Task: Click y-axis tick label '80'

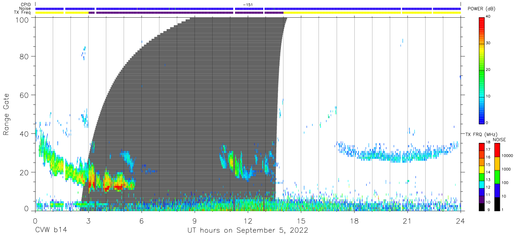Action: [24, 56]
